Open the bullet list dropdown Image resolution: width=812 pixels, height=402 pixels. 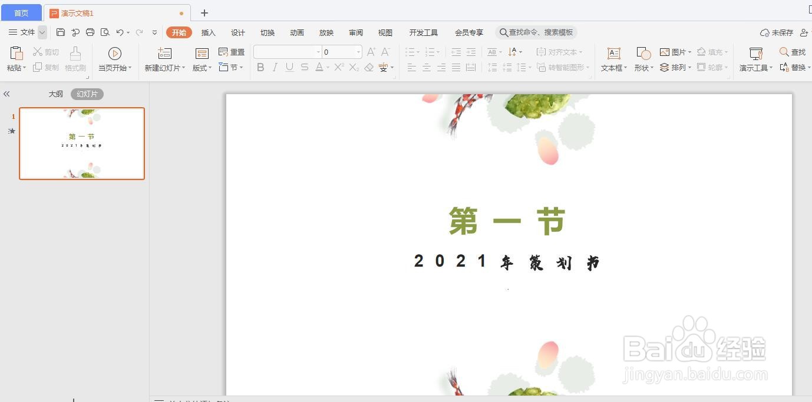tap(418, 52)
